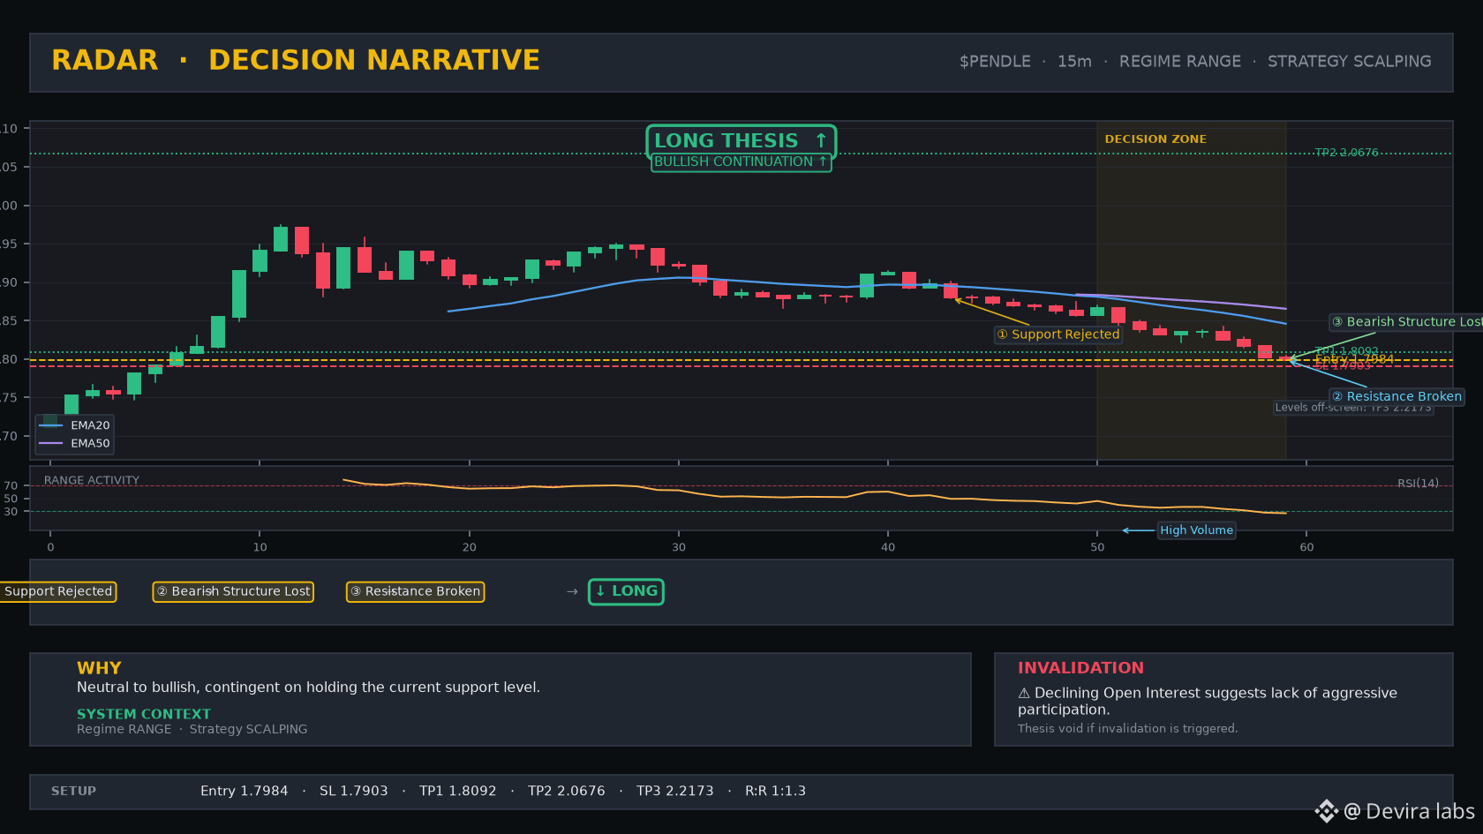Click the TP2 2.0676 level label
The width and height of the screenshot is (1483, 834).
click(1346, 153)
